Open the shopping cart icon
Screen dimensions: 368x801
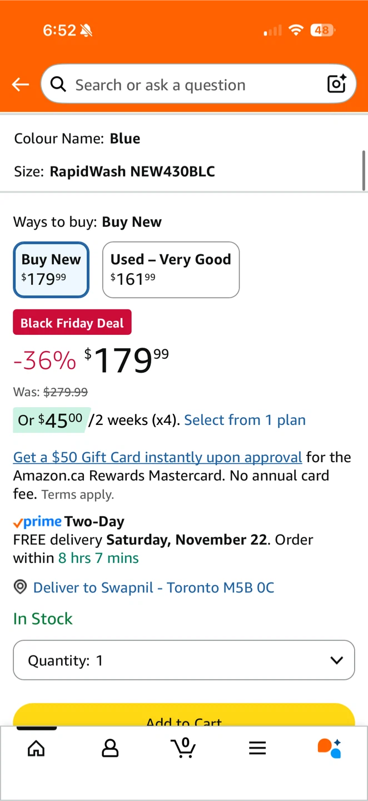tap(184, 748)
